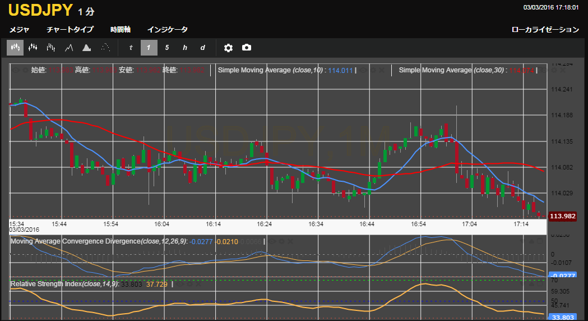This screenshot has width=588, height=321.
Task: Switch to OHLC bar chart type
Action: point(51,48)
